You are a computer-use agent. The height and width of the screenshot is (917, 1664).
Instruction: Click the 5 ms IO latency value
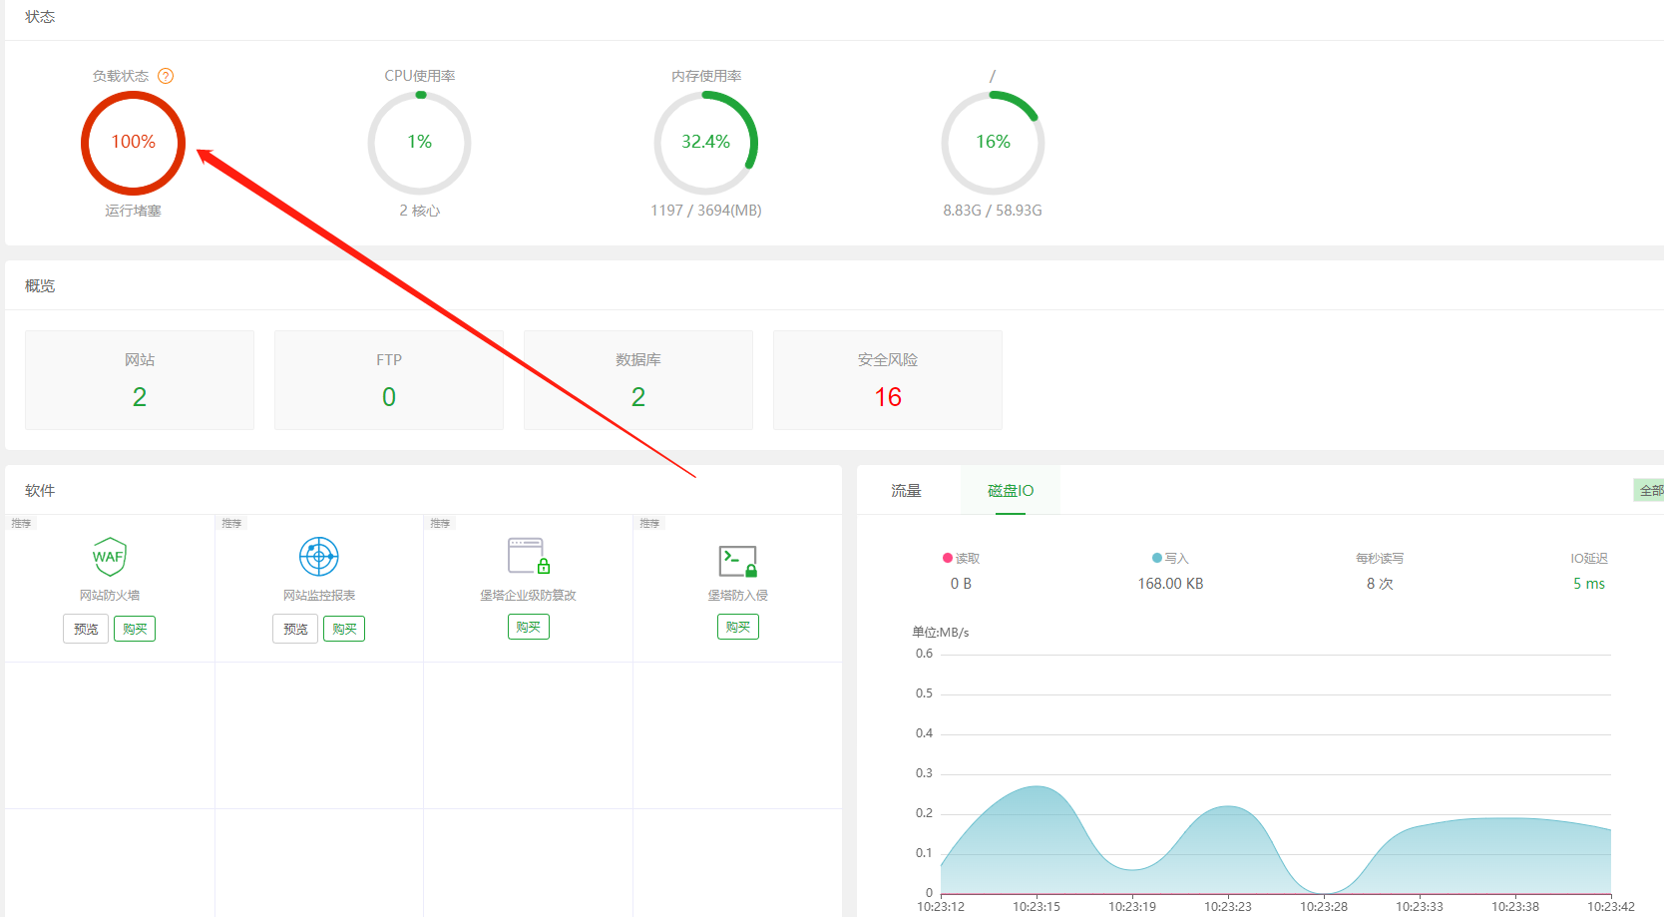point(1589,584)
